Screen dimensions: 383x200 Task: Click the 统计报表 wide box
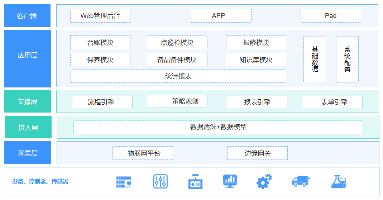[178, 76]
